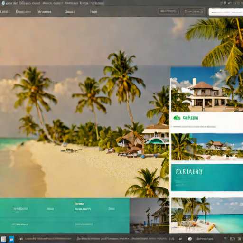The height and width of the screenshot is (243, 243).
Task: Open the fourth navigation menu item
Action: click(x=70, y=12)
